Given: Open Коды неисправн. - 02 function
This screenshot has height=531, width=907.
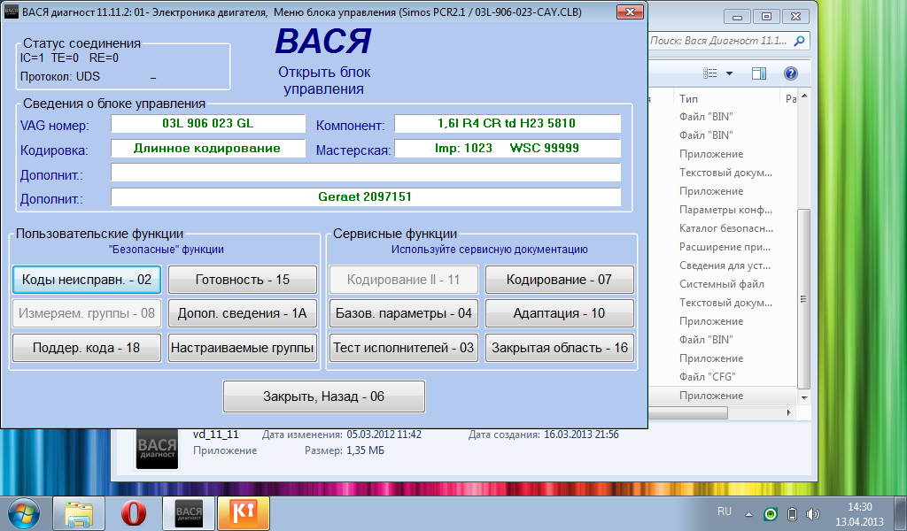Looking at the screenshot, I should point(87,280).
